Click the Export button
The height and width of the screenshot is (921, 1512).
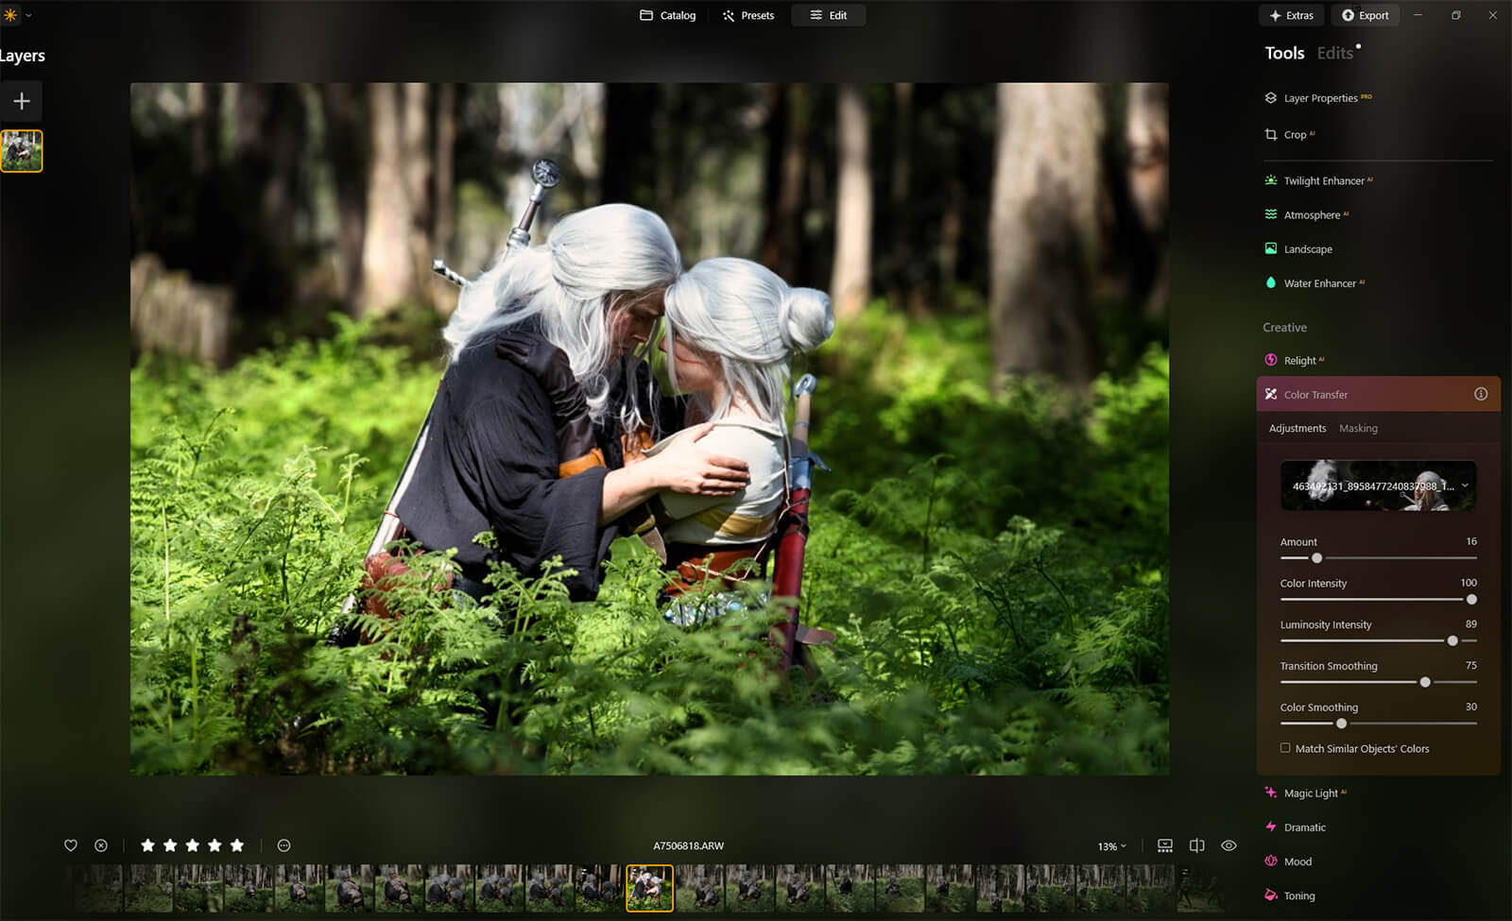tap(1365, 15)
